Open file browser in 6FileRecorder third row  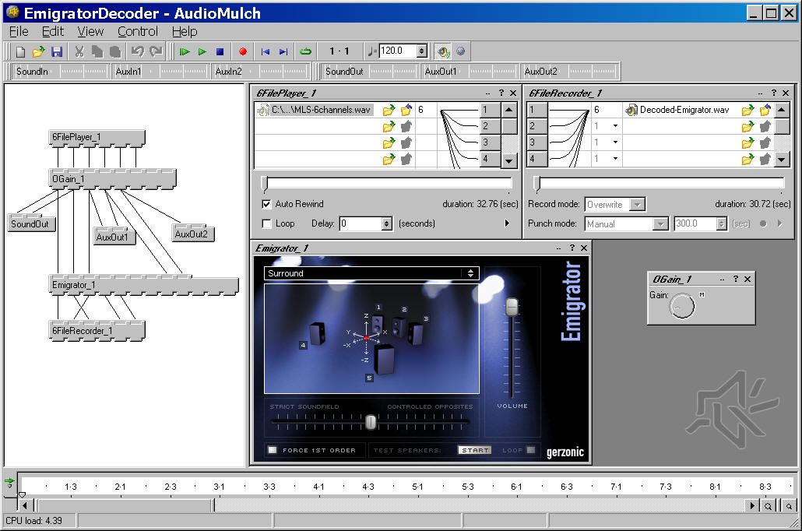click(747, 142)
